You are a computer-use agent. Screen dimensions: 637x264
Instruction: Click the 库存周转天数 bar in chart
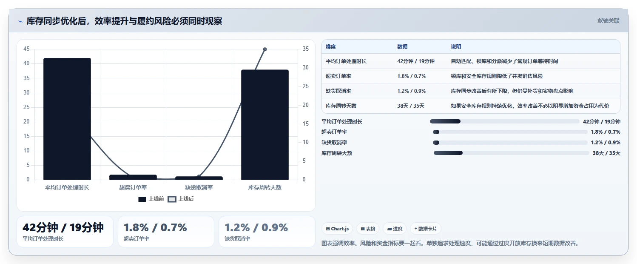point(265,125)
